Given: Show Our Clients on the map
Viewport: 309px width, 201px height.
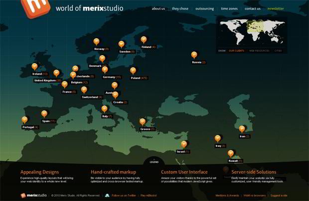Looking at the screenshot, I should click(x=237, y=51).
